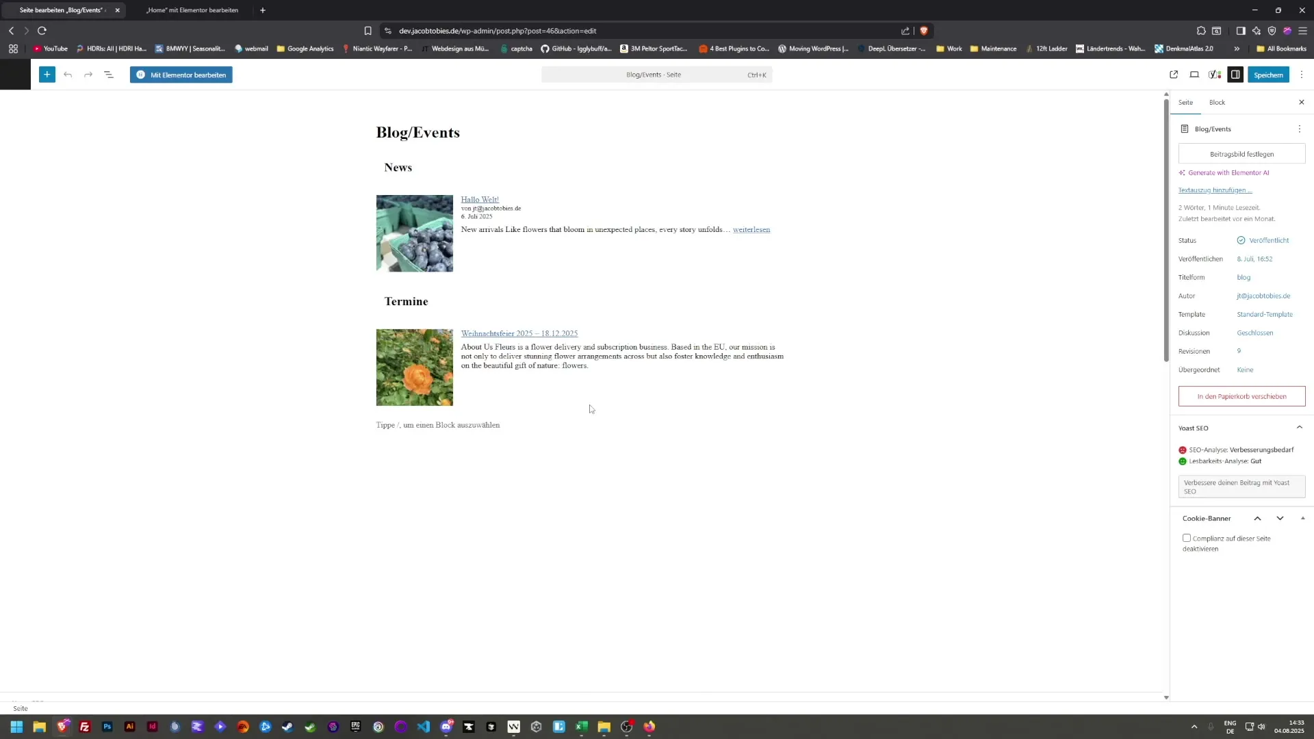Image resolution: width=1314 pixels, height=739 pixels.
Task: Open the document overview list
Action: pyautogui.click(x=109, y=75)
